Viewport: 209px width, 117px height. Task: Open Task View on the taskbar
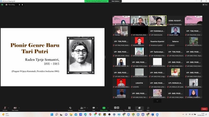pyautogui.click(x=61, y=114)
